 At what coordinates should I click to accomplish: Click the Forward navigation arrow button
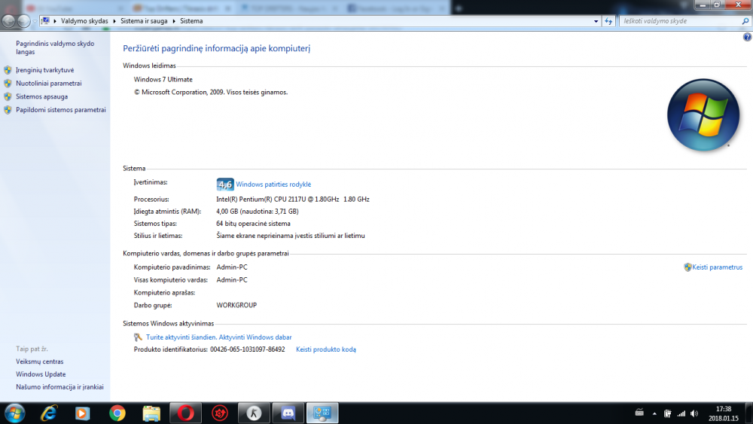tap(23, 21)
